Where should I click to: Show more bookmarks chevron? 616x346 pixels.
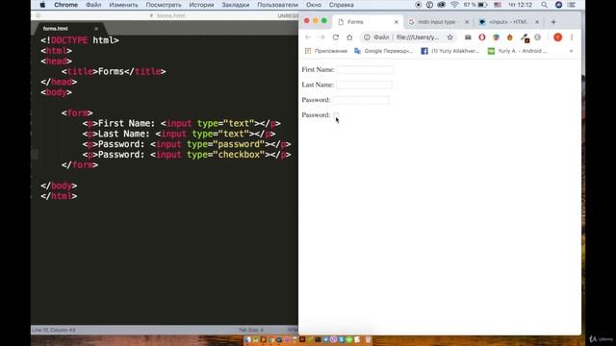tap(571, 51)
